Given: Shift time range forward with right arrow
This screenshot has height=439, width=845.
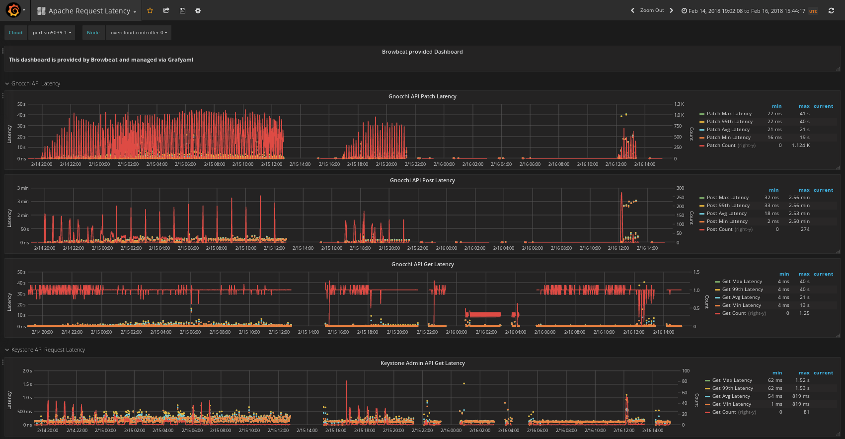Looking at the screenshot, I should click(671, 10).
